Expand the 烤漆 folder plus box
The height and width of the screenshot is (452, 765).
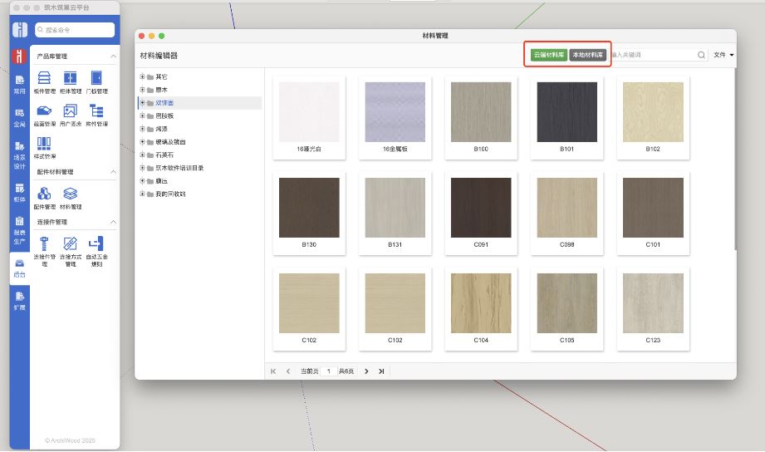[x=142, y=129]
